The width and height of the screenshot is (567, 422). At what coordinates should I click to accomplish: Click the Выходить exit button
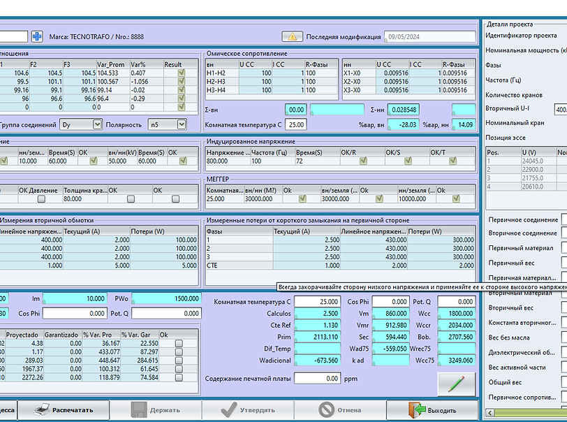pos(432,410)
